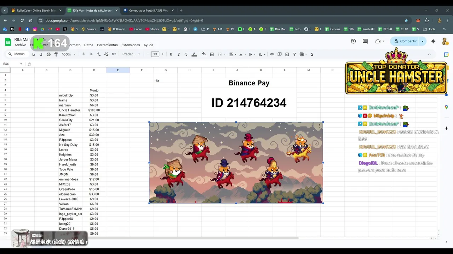Viewport: 453px width, 254px height.
Task: Open version history clock icon
Action: click(353, 41)
